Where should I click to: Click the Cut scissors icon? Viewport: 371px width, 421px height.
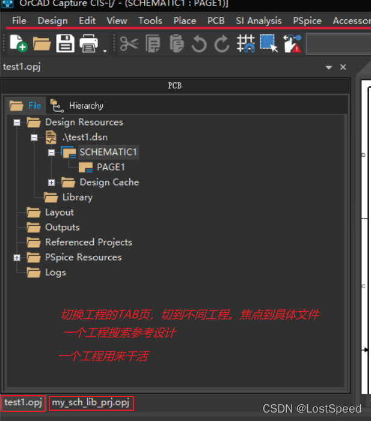[129, 43]
